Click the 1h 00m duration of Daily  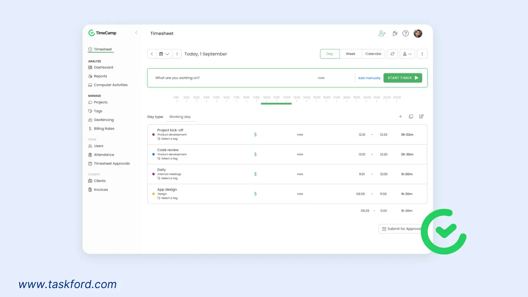coord(407,174)
